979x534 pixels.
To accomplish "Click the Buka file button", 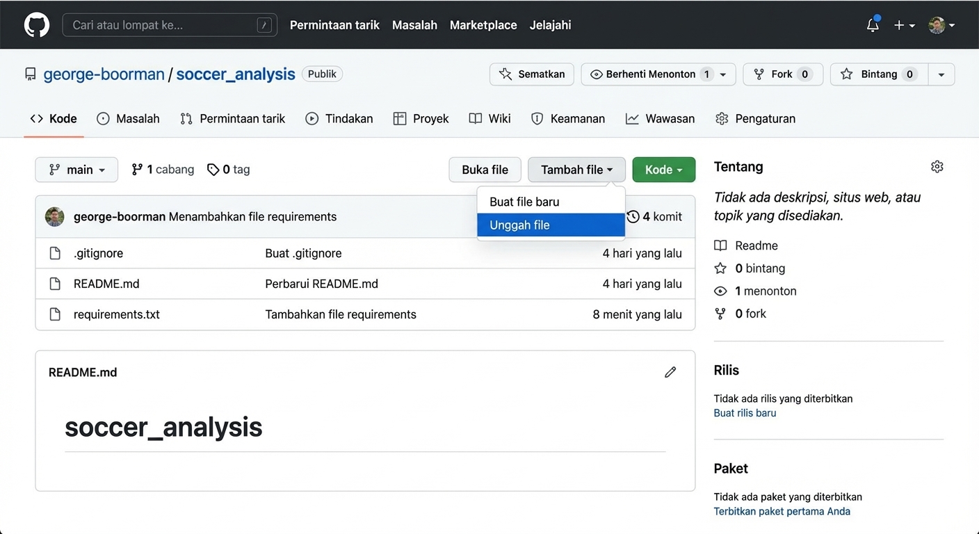I will (485, 170).
